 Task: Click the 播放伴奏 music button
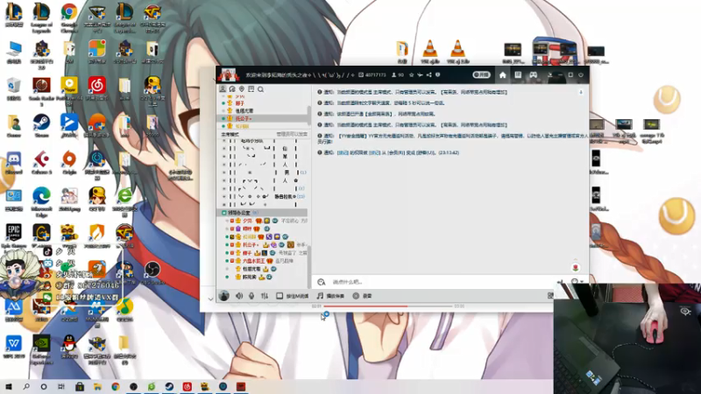pyautogui.click(x=331, y=296)
